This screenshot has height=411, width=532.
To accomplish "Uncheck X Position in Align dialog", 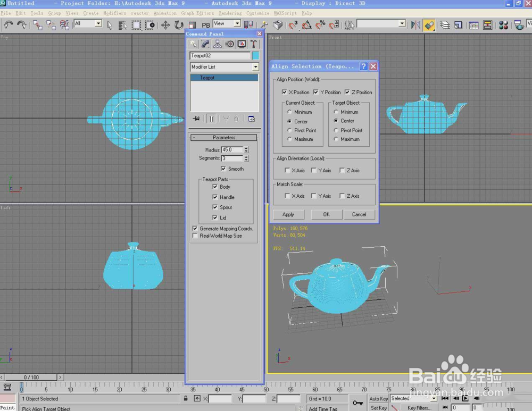I will (284, 92).
